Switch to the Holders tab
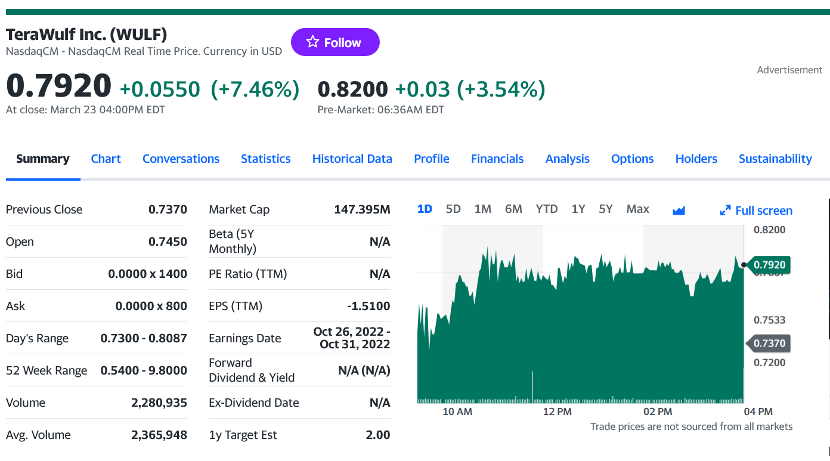 point(696,159)
